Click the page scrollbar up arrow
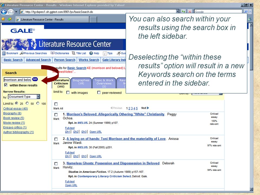This screenshot has height=195, width=260. coord(251,25)
